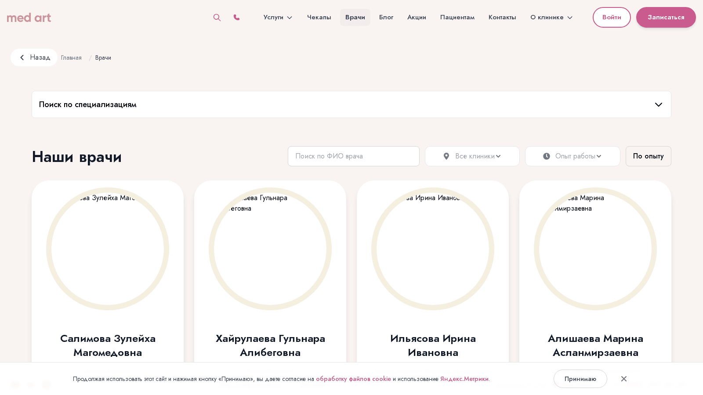Open the Яндекс.Метрики link
Viewport: 703px width, 395px height.
464,379
